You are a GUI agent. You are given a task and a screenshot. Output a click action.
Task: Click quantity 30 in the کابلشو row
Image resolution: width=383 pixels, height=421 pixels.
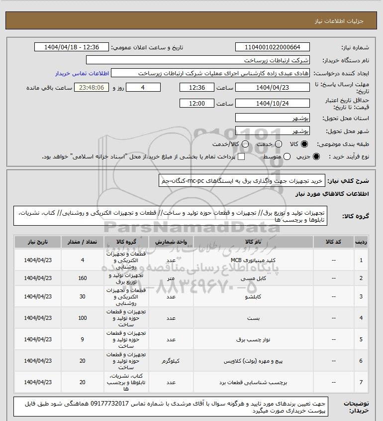point(82,296)
